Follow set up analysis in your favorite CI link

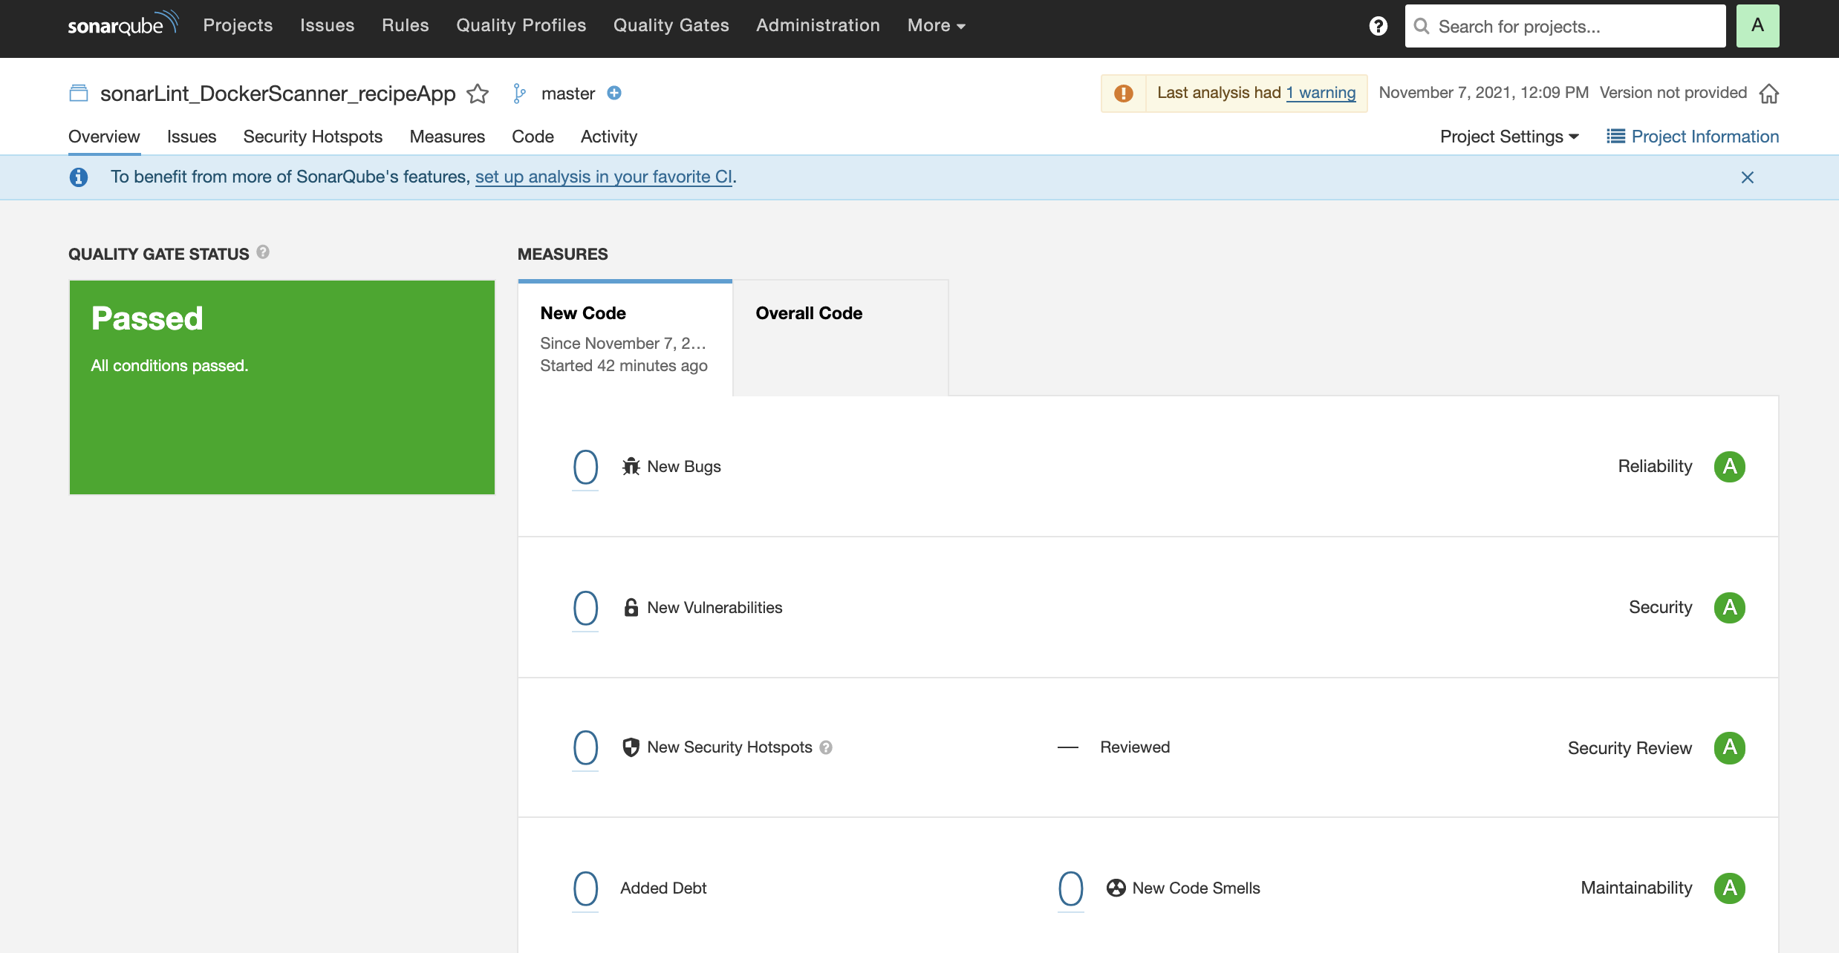[604, 177]
